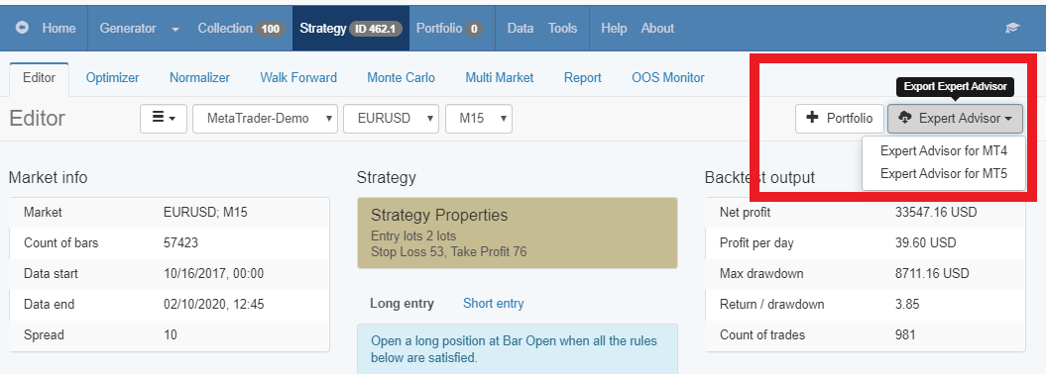Screen dimensions: 1046x374
Task: Open the EURUSD symbol dropdown
Action: pyautogui.click(x=392, y=119)
